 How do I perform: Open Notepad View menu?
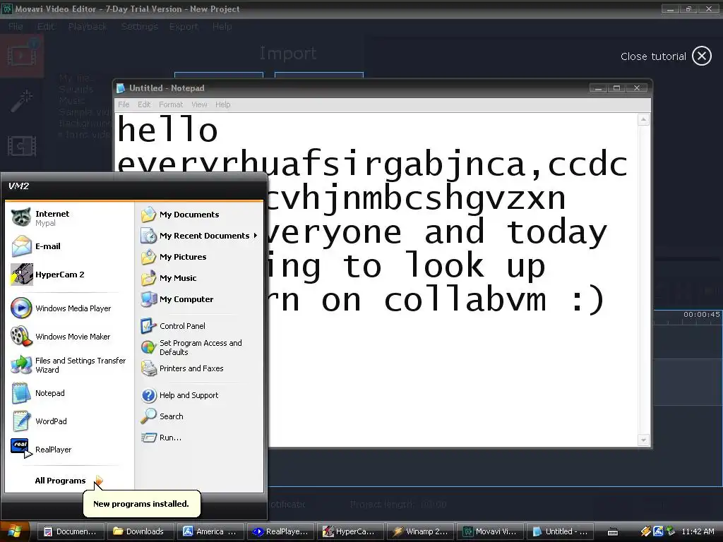point(199,104)
